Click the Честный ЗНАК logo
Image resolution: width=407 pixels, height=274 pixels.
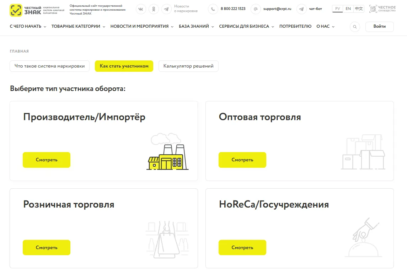pos(26,10)
